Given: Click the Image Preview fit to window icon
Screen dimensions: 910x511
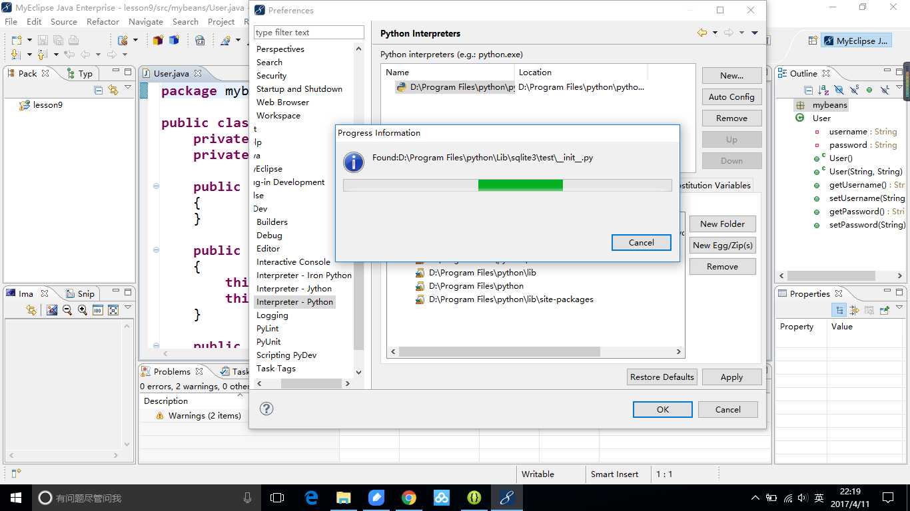Looking at the screenshot, I should (x=113, y=310).
